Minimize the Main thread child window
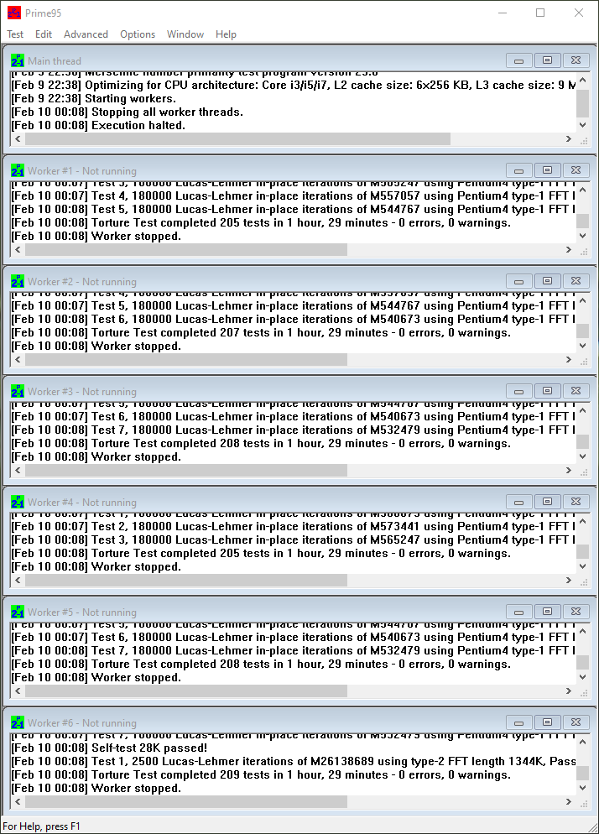The image size is (599, 834). 518,60
